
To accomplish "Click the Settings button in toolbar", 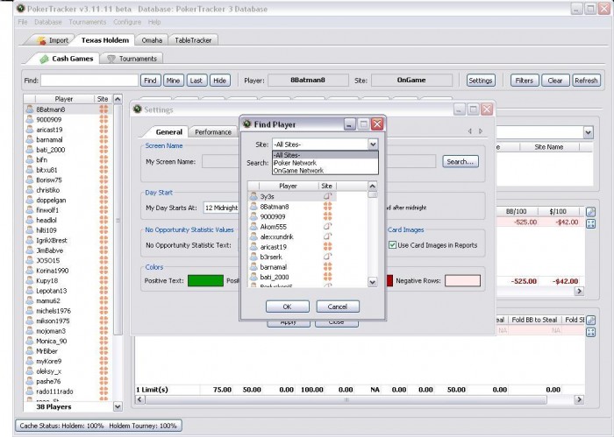I will pyautogui.click(x=481, y=81).
